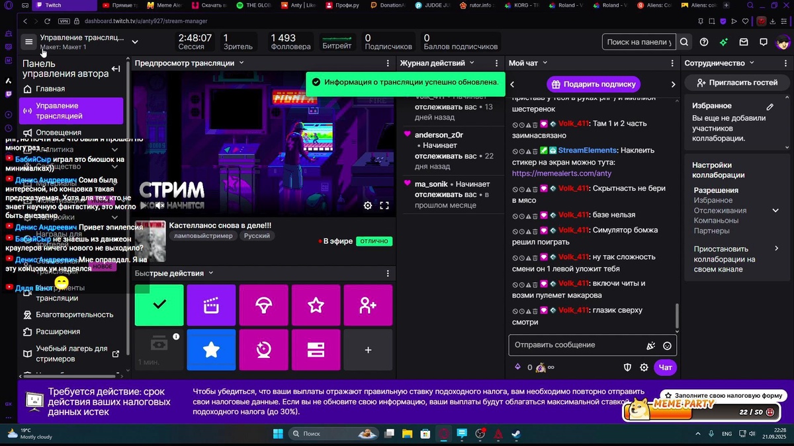The width and height of the screenshot is (794, 446).
Task: Click the left arrow beside gift subscription
Action: click(512, 84)
